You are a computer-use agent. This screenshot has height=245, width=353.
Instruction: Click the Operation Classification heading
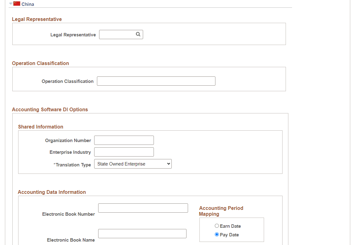[x=40, y=63]
